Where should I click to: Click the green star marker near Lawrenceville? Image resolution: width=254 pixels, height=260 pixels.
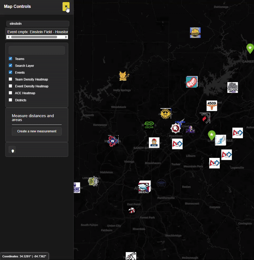pos(212,135)
